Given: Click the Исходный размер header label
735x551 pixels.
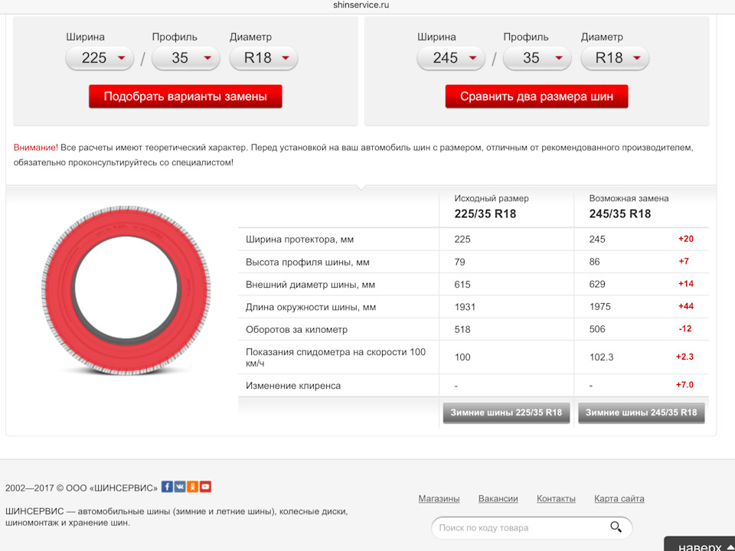Looking at the screenshot, I should coord(492,198).
